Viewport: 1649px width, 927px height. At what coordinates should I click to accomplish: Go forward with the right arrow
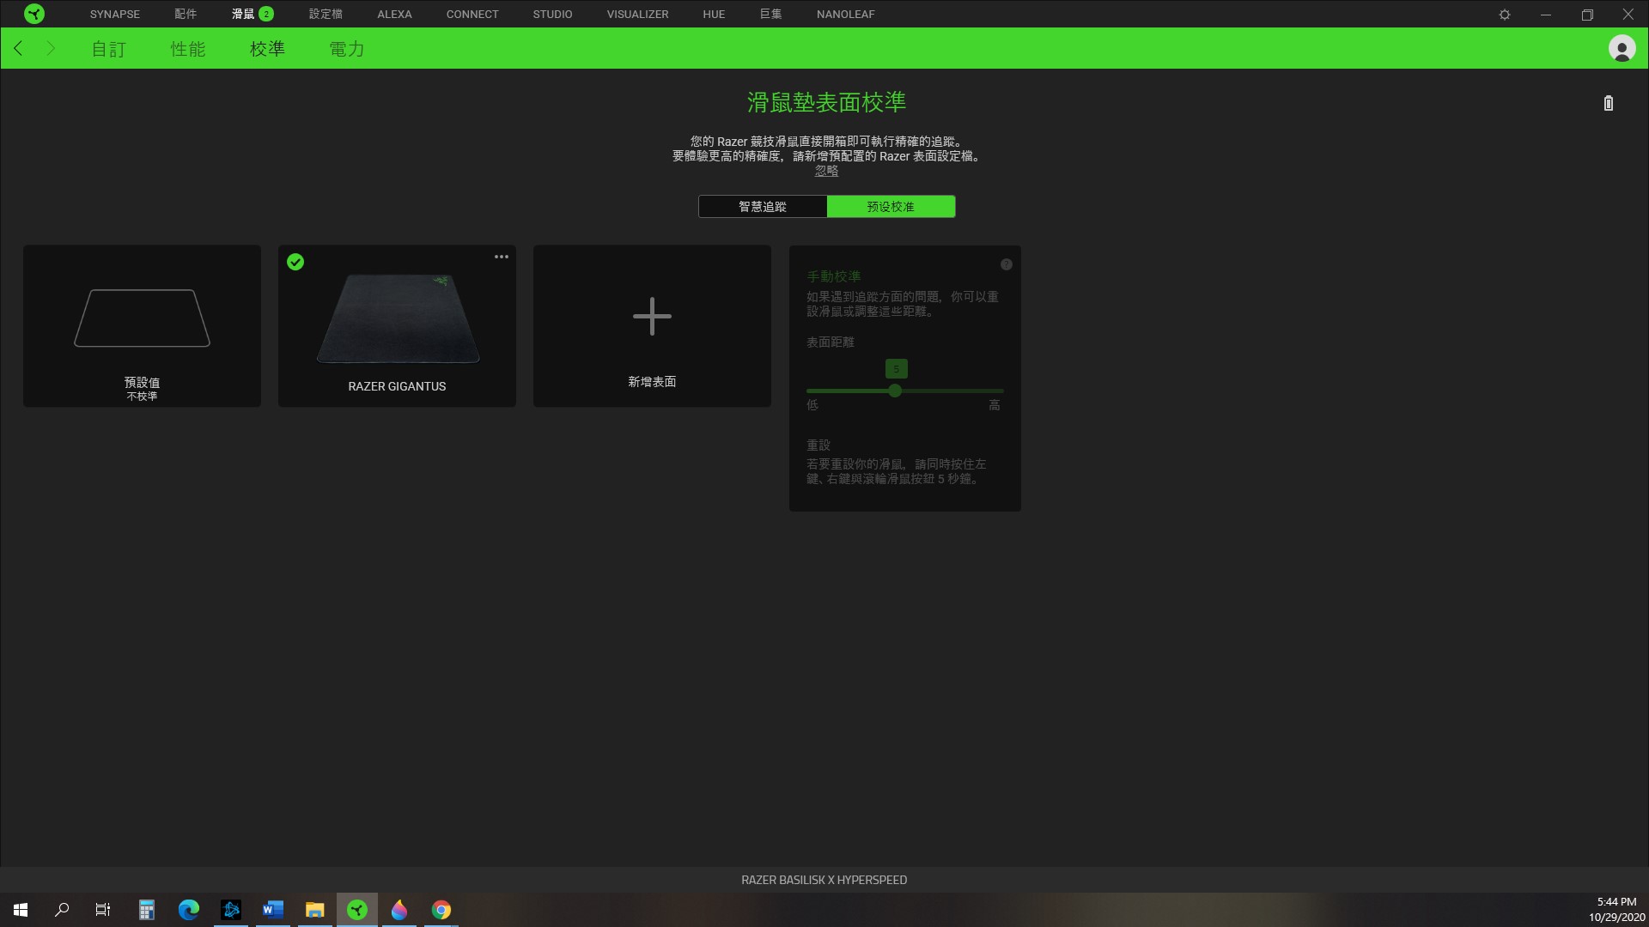tap(51, 48)
